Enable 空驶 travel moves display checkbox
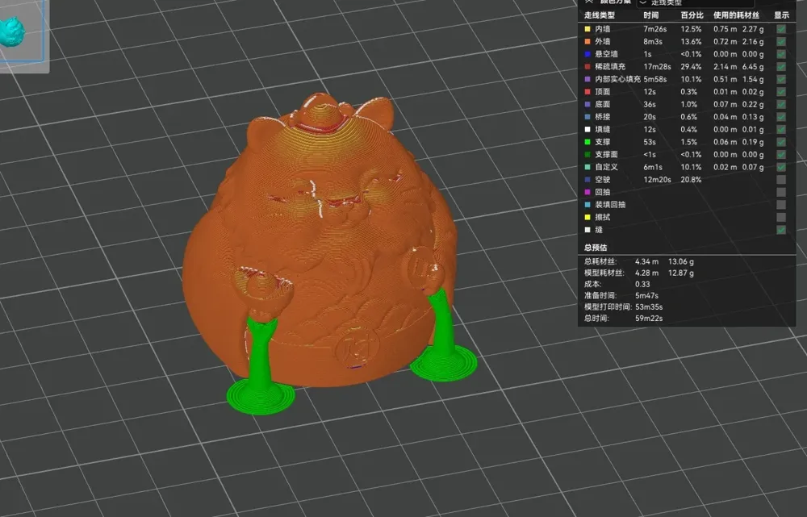Screen dimensions: 807x517 pyautogui.click(x=781, y=180)
